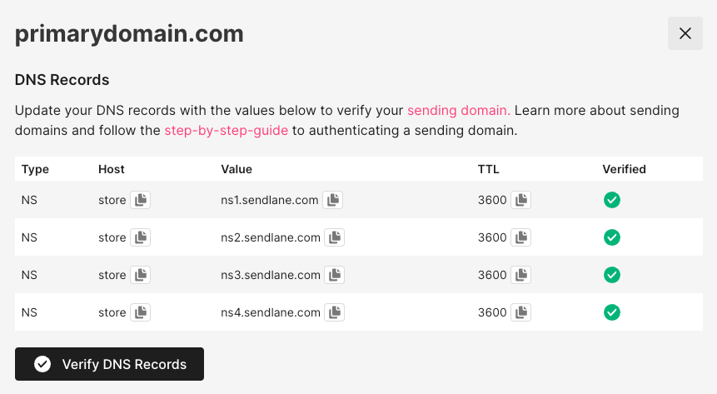Copy TTL of ns2.sendlane.com record

tap(521, 237)
